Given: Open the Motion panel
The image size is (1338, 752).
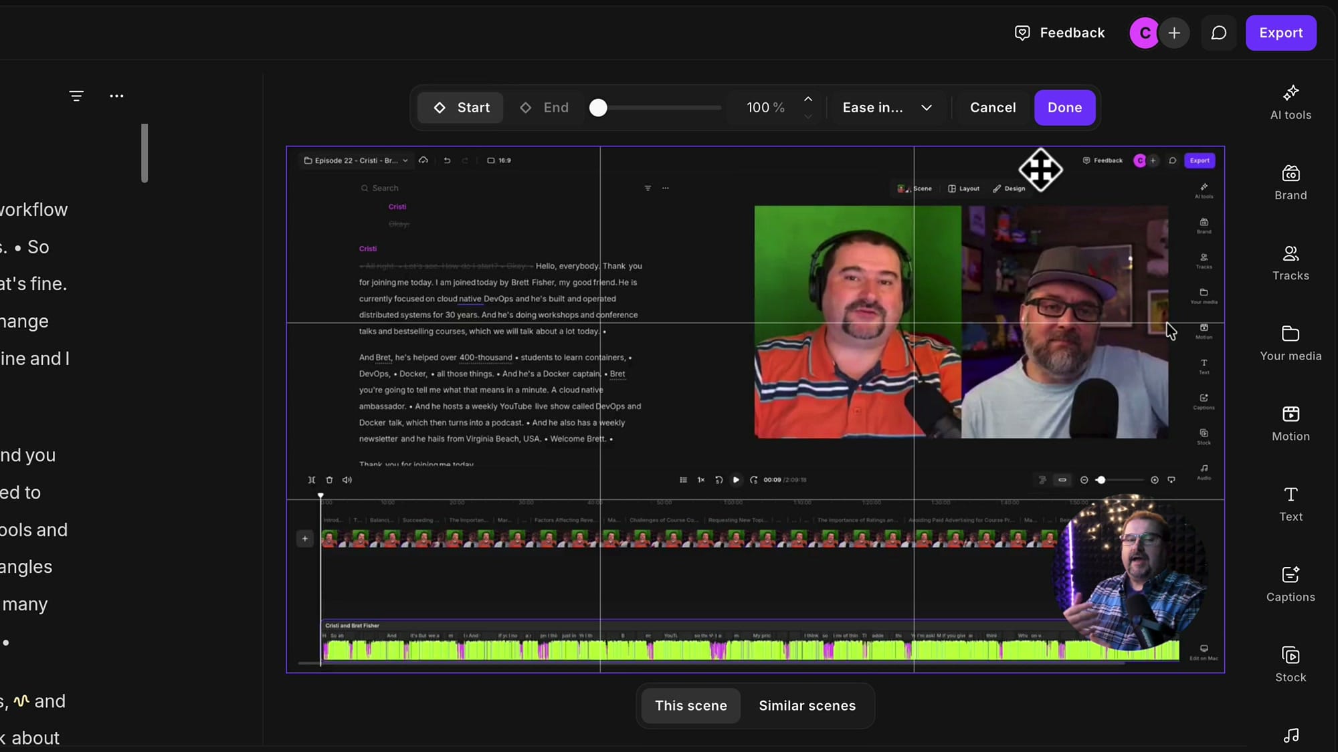Looking at the screenshot, I should coord(1291,424).
